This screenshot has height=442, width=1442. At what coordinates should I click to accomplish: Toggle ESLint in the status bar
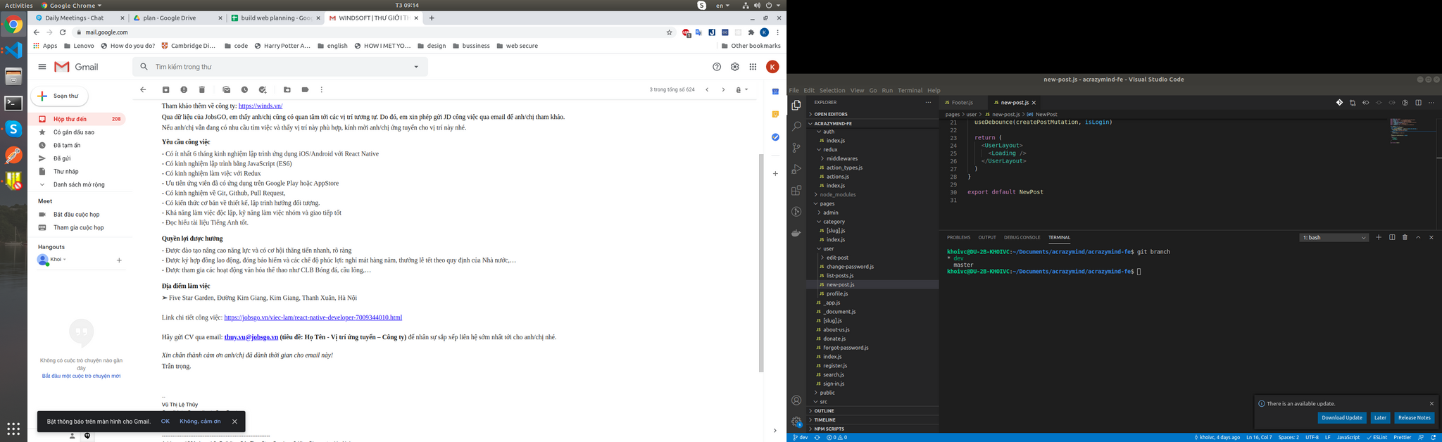[1377, 437]
